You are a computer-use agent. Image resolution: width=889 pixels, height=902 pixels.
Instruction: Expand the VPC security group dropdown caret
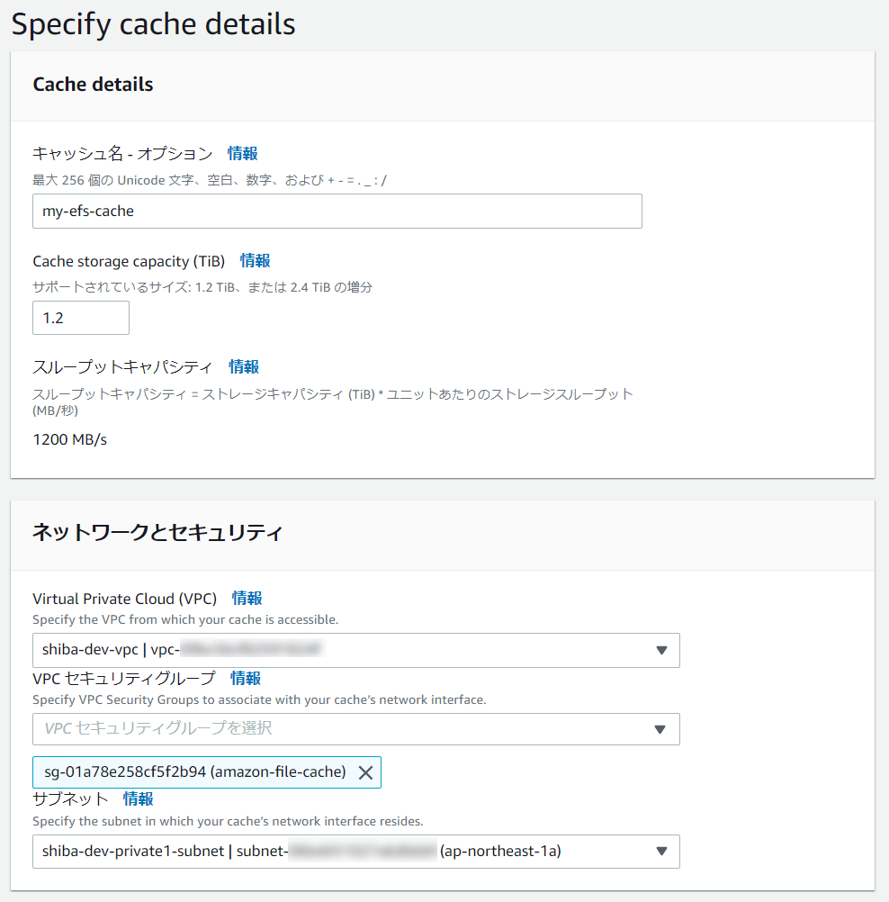[663, 729]
